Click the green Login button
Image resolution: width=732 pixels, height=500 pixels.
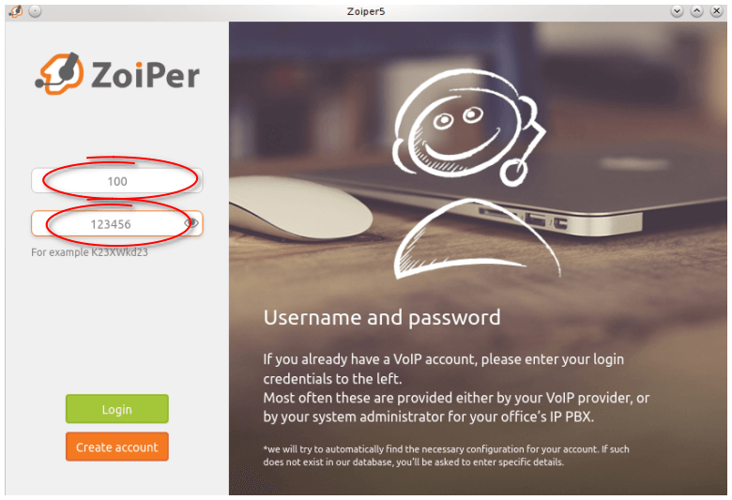(117, 409)
